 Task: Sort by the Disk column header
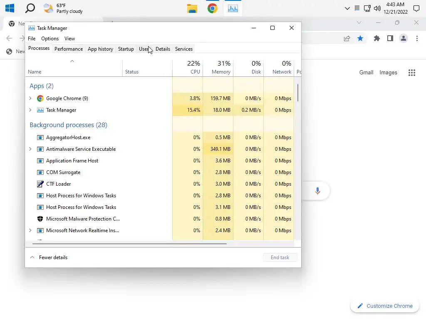248,68
